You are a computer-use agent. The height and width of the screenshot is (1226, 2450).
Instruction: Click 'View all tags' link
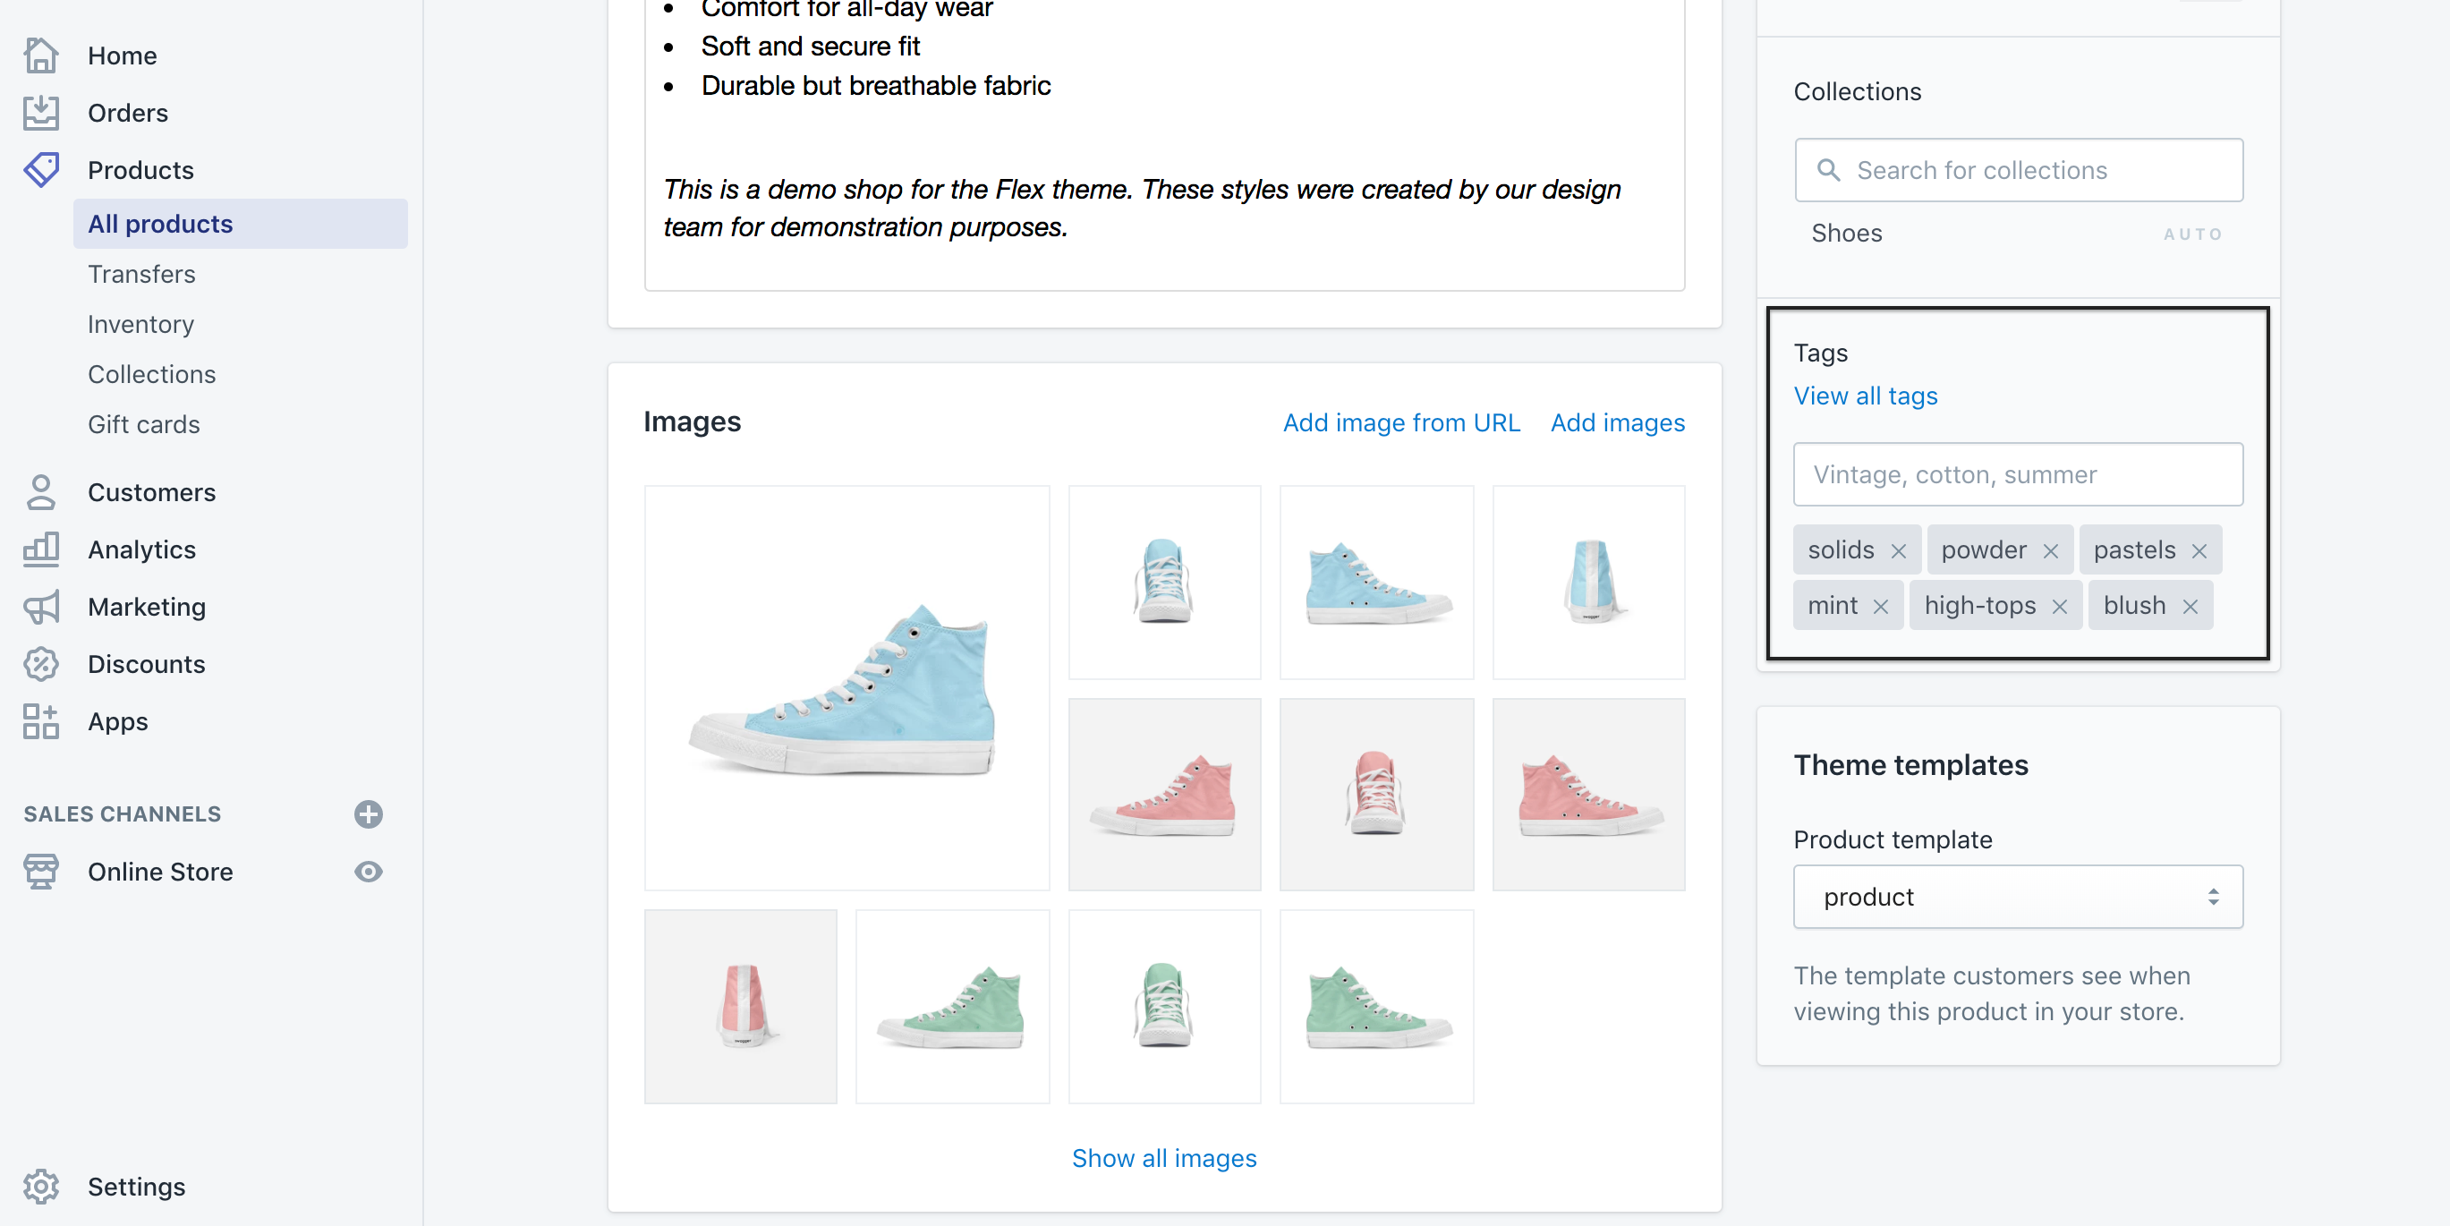tap(1865, 396)
